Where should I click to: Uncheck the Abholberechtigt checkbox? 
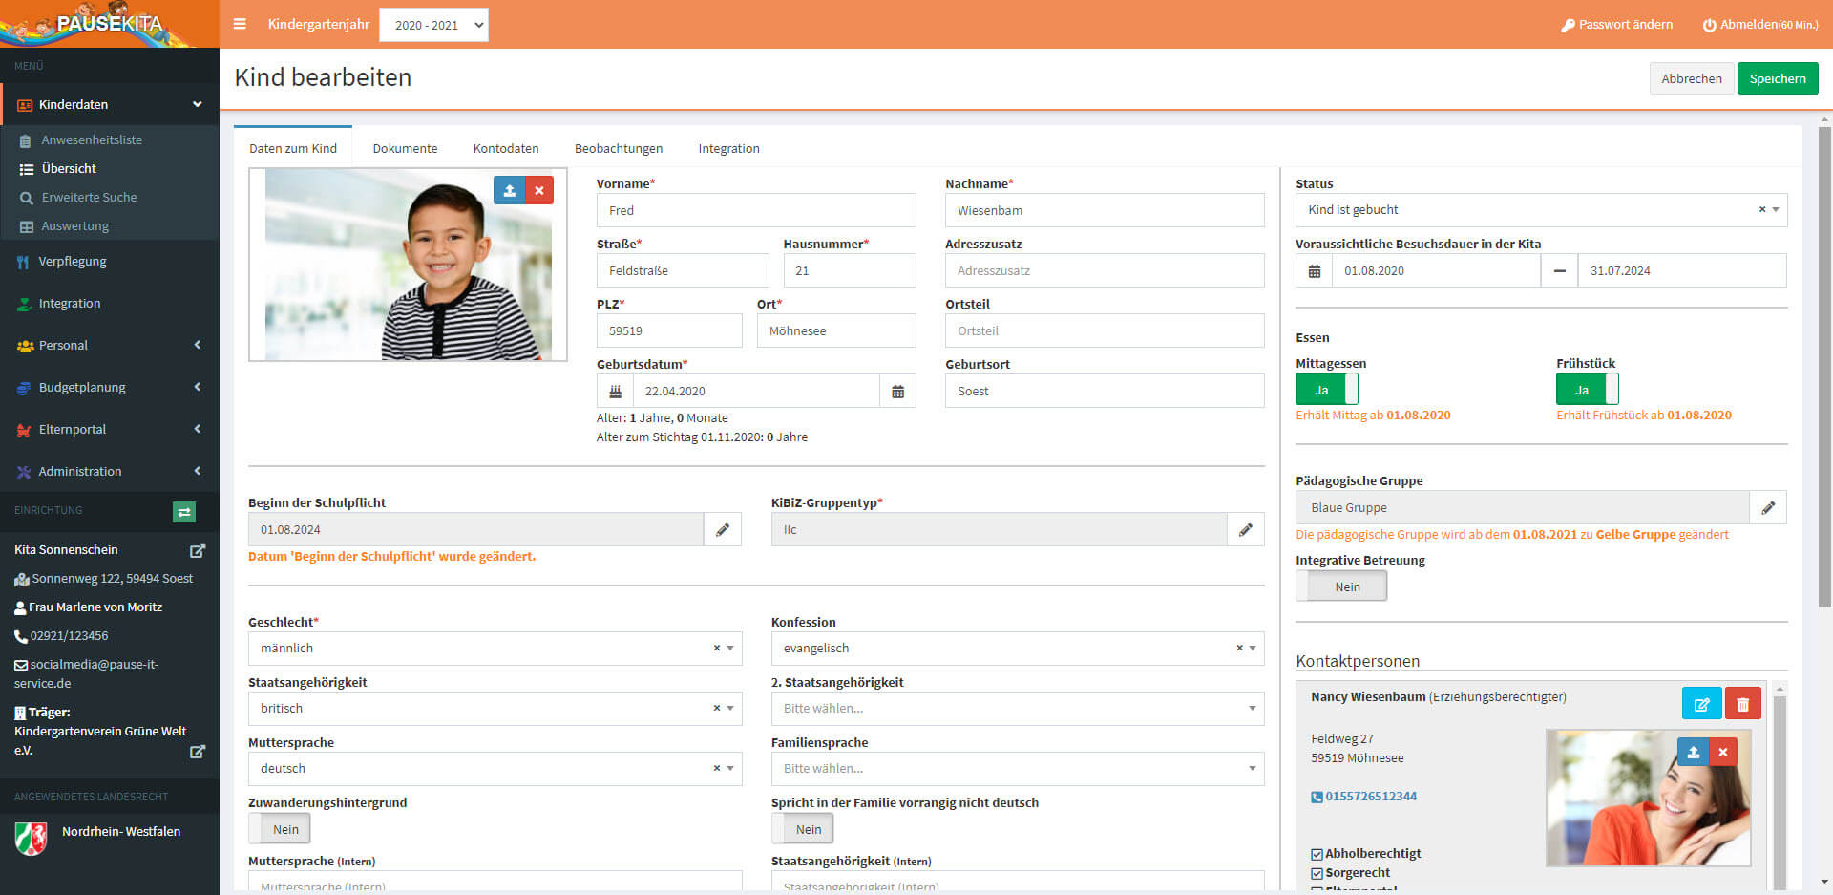[1317, 854]
